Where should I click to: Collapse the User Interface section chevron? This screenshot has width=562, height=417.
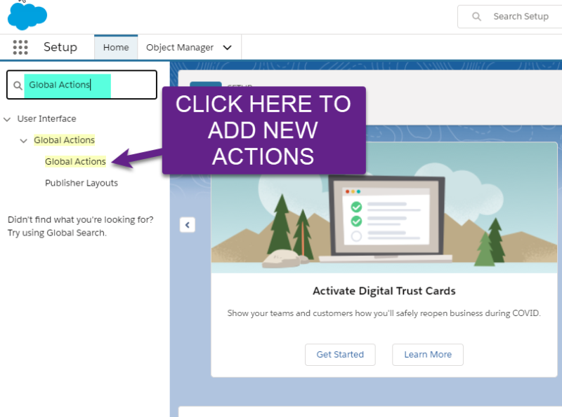coord(7,119)
